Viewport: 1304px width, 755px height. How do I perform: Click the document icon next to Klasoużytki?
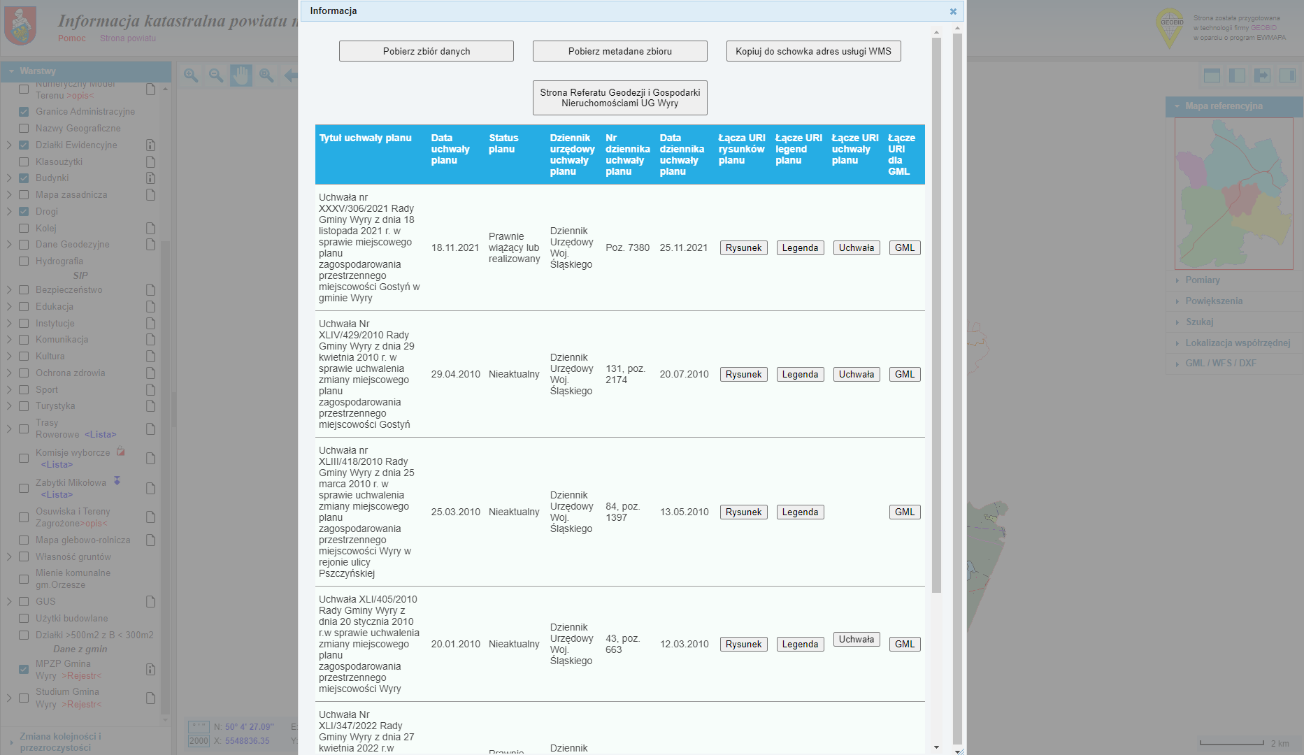coord(150,162)
